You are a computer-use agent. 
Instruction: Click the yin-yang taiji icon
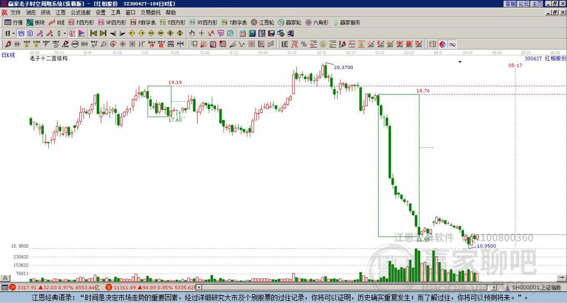click(442, 44)
